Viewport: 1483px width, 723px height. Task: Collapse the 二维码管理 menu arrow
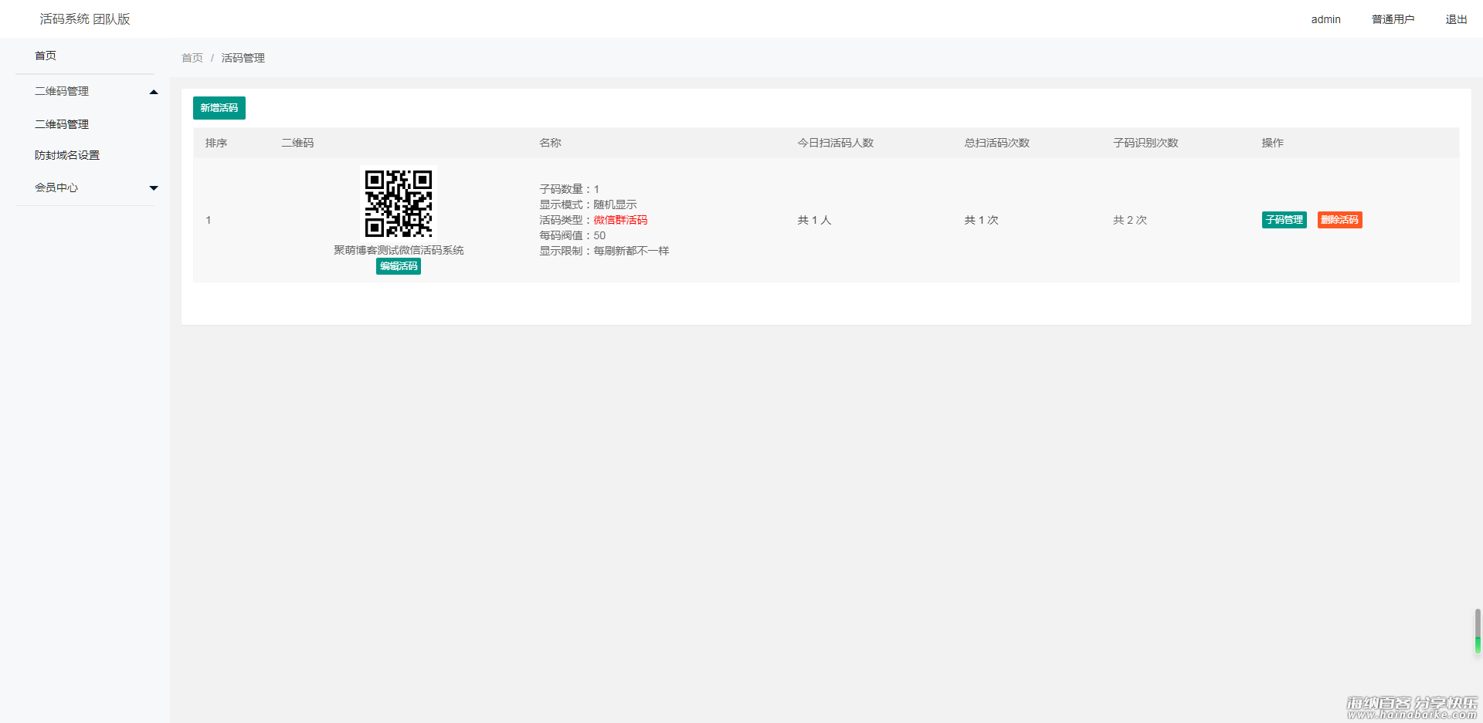pos(154,92)
